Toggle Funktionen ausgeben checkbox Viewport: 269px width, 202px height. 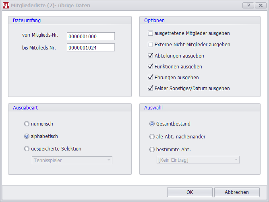[x=151, y=66]
